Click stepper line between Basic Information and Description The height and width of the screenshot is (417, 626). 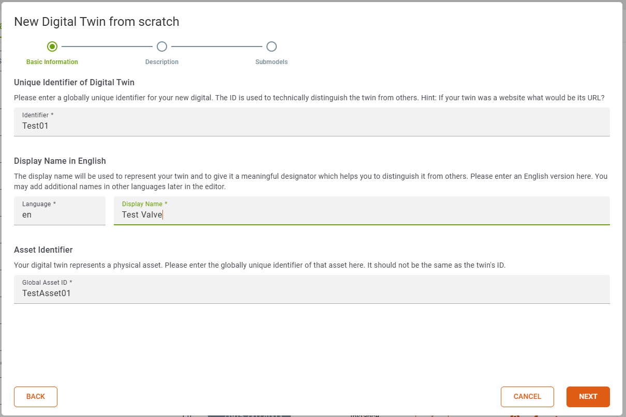coord(107,47)
